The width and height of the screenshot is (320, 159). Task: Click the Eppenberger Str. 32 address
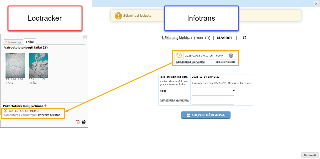click(222, 83)
